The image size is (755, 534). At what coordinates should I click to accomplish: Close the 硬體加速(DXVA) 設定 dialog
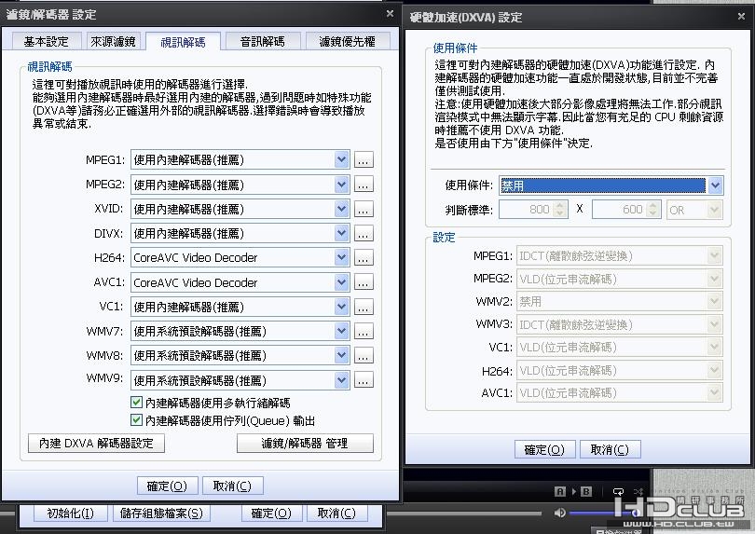(x=742, y=17)
